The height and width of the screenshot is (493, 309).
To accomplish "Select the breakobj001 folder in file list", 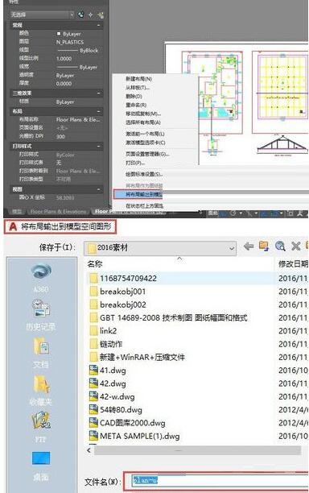I will click(123, 292).
